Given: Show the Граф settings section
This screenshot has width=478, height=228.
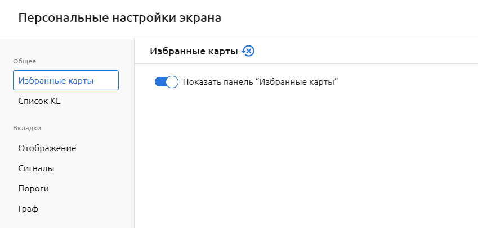Looking at the screenshot, I should pos(29,209).
